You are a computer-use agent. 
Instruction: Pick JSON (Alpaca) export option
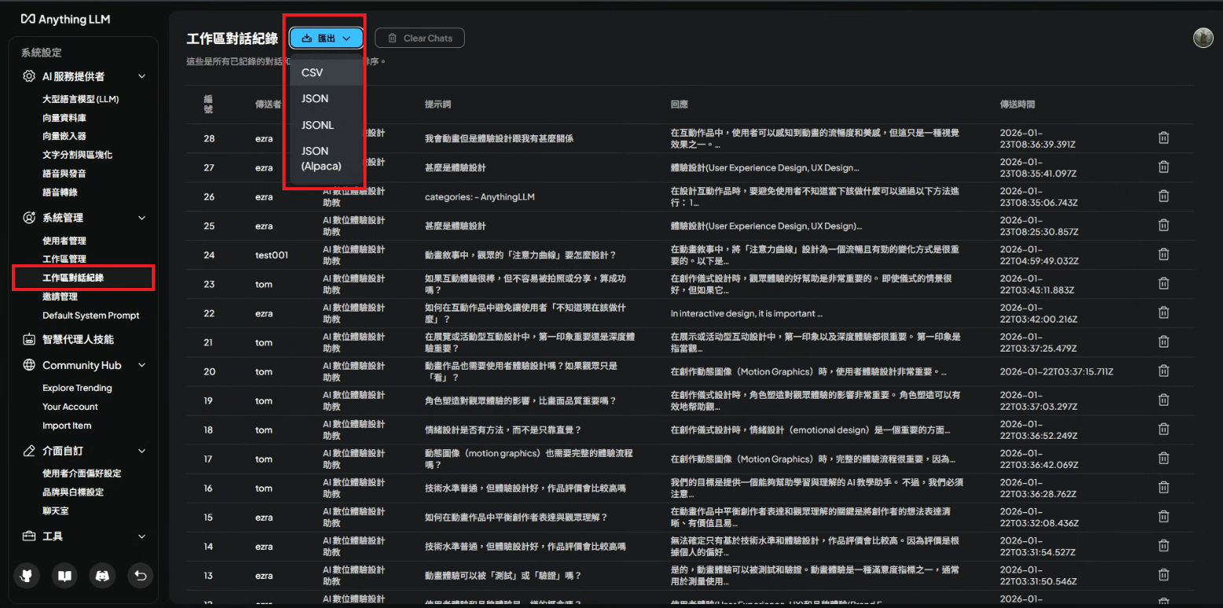pyautogui.click(x=321, y=158)
